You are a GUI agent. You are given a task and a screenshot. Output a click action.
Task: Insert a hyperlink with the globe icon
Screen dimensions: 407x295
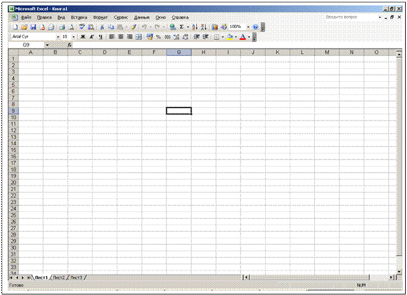point(172,27)
